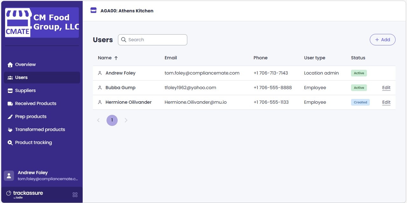Click Hermione.Oilivander@mu.io email cell
This screenshot has width=407, height=203.
(196, 102)
